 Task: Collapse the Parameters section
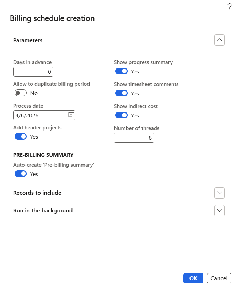(x=219, y=40)
